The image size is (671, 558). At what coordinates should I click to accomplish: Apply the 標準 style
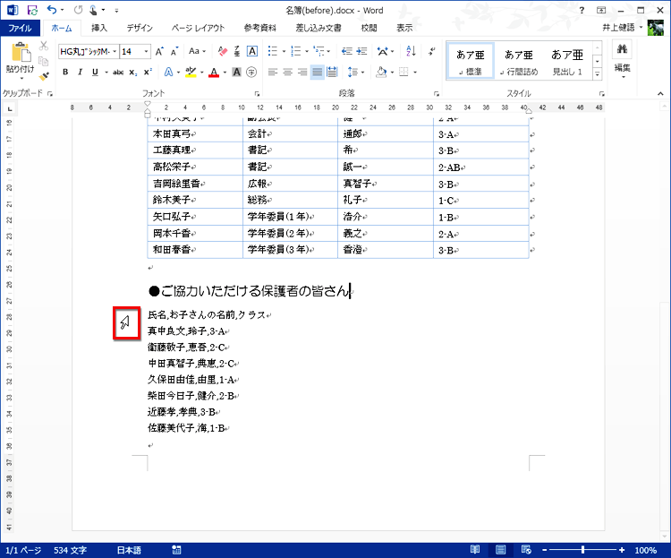(x=470, y=61)
